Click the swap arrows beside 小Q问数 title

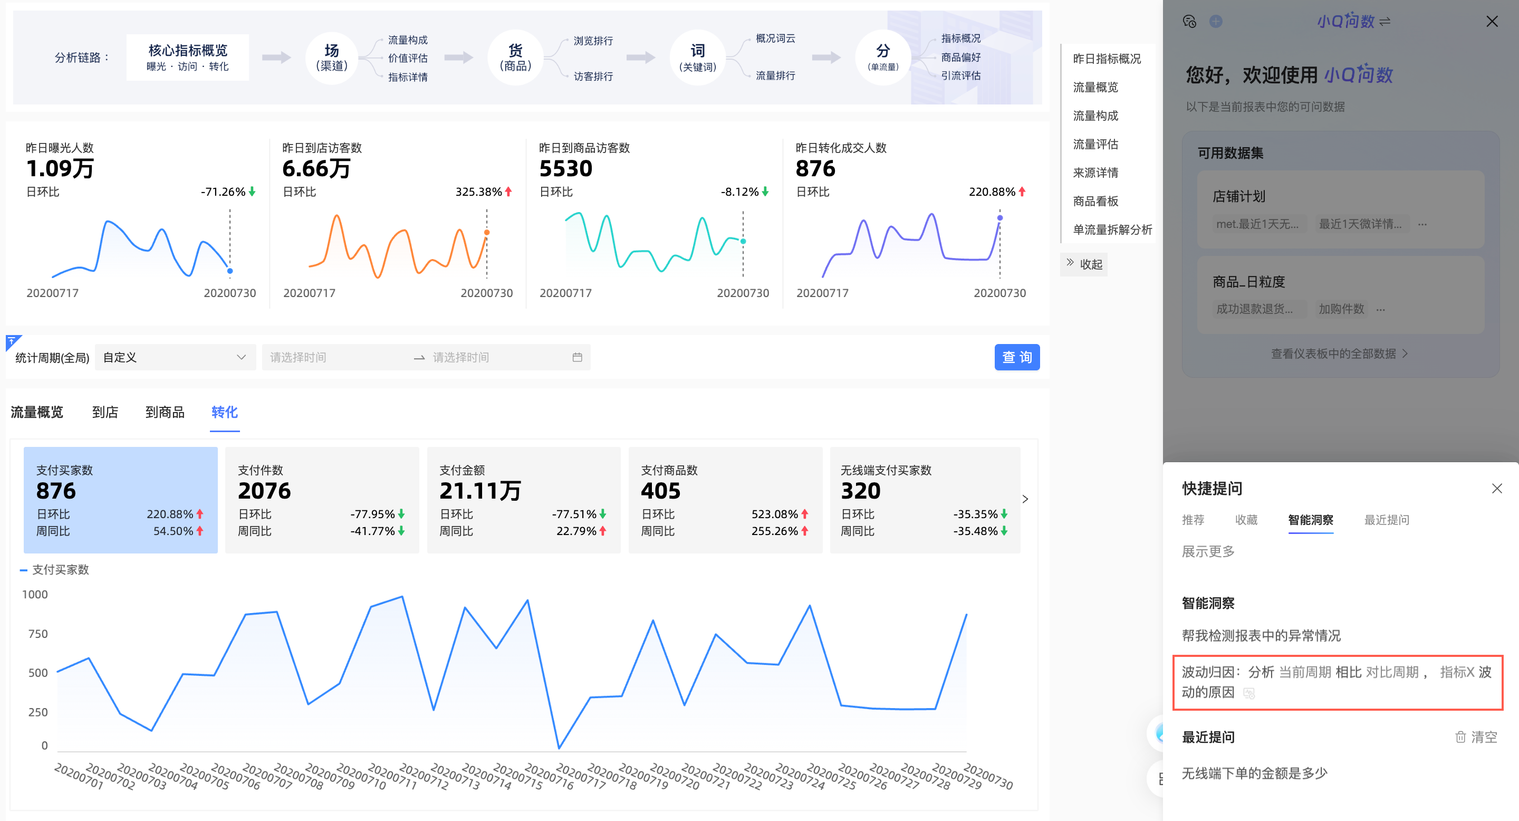(x=1385, y=21)
